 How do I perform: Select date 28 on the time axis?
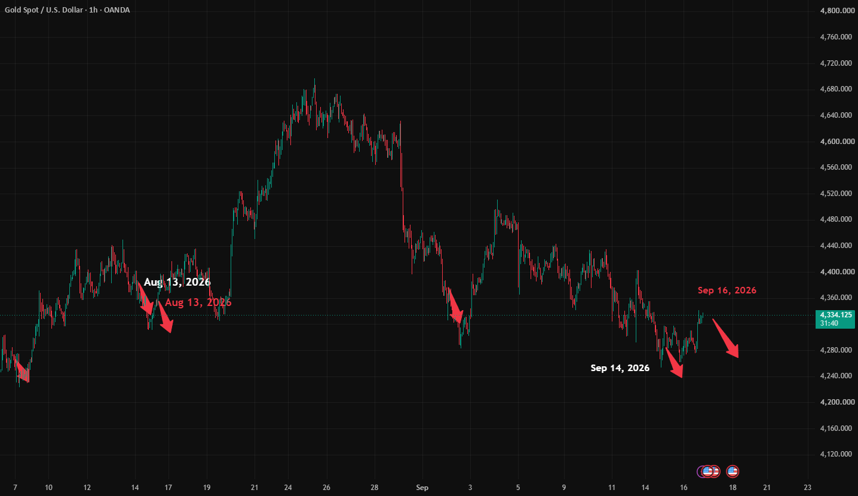(375, 487)
